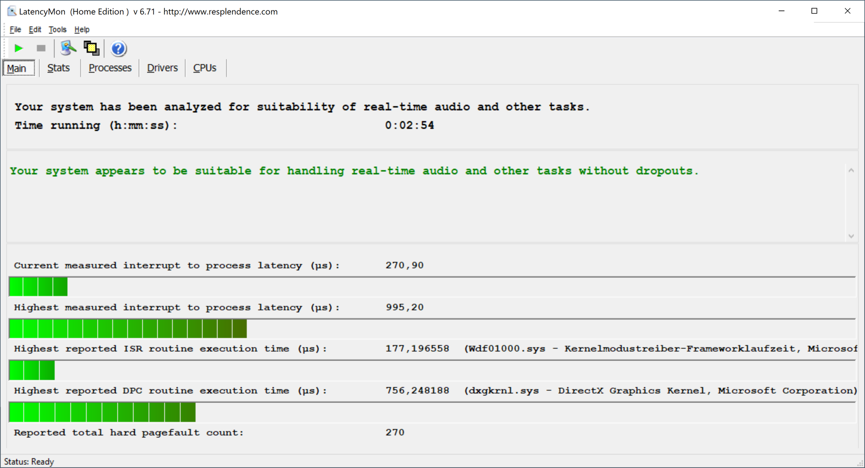Click the overlapping windows toolbar icon
The height and width of the screenshot is (468, 865).
91,48
